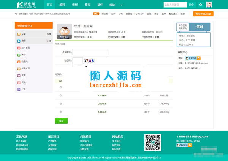228x161 pixels.
Task: Select the 100 米币 radio option
Action: 61,95
